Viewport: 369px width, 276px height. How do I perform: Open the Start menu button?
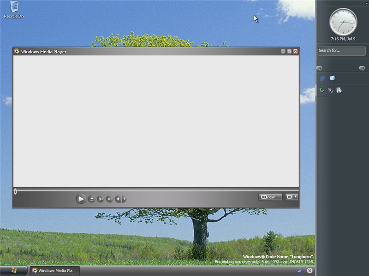coord(14,270)
